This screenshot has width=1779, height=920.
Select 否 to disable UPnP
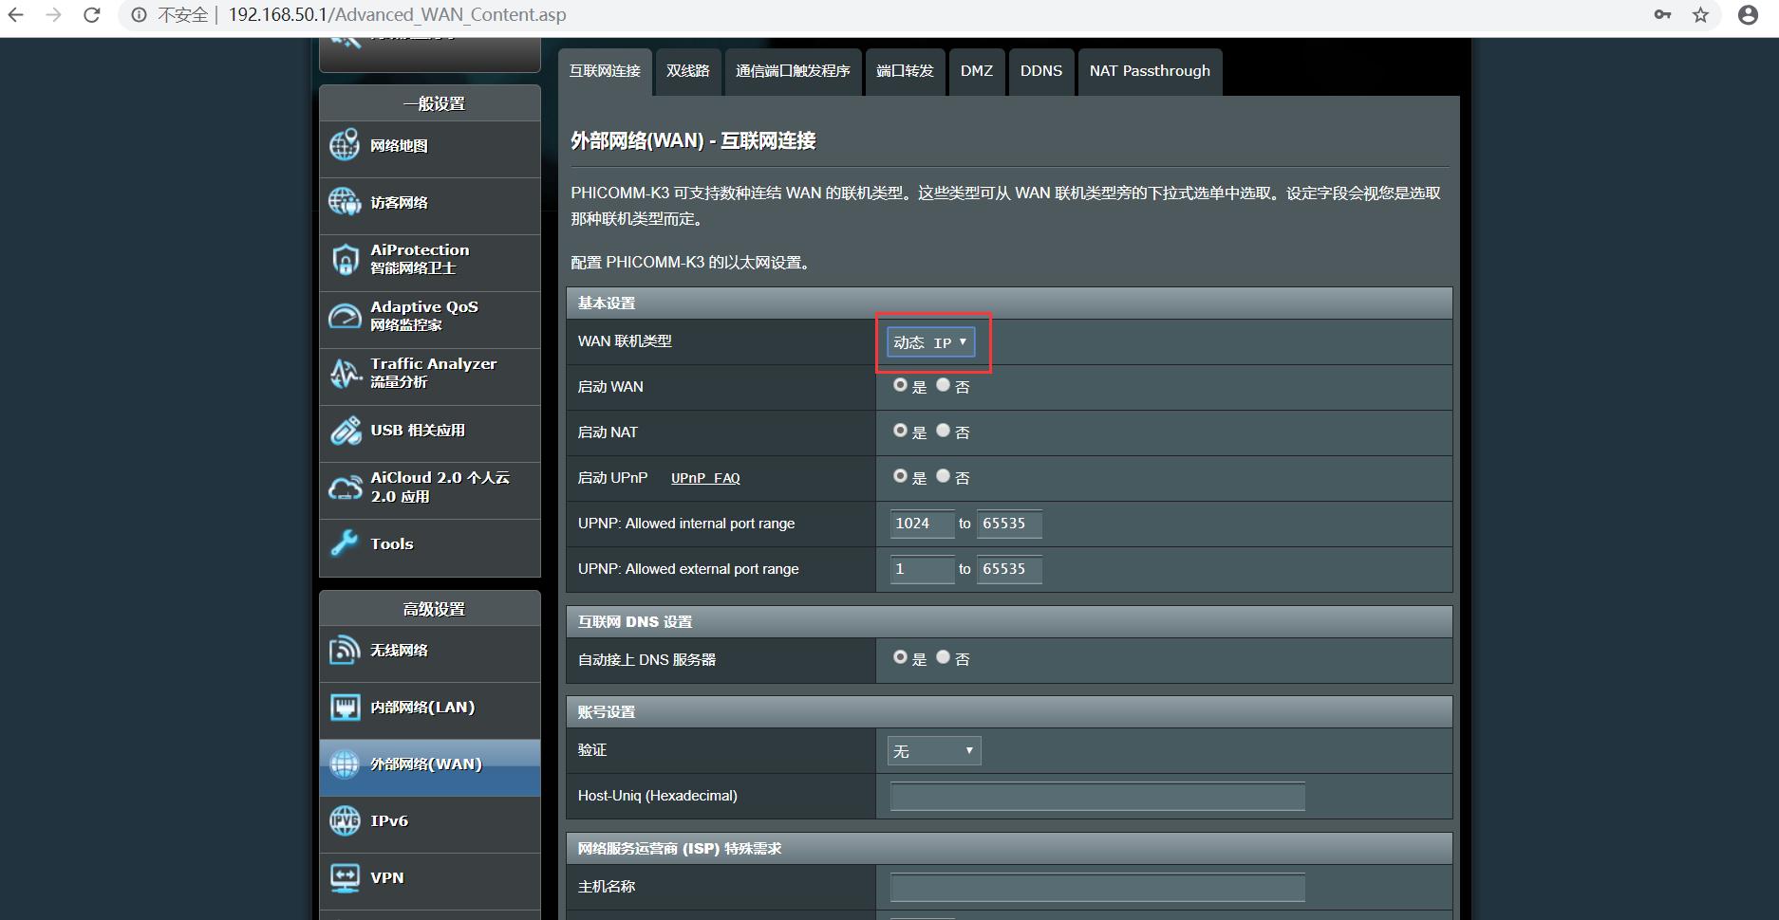point(942,475)
